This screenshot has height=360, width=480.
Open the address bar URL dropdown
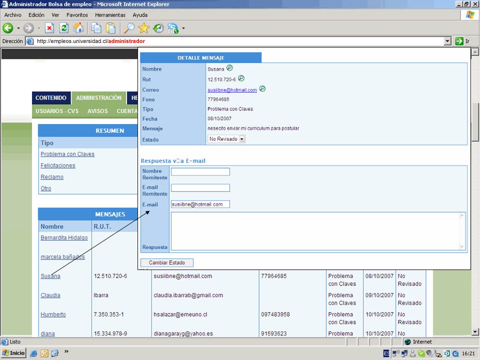[x=447, y=41]
